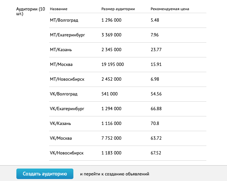Pick the VK/Волгоград audience row
The height and width of the screenshot is (181, 227).
(128, 94)
